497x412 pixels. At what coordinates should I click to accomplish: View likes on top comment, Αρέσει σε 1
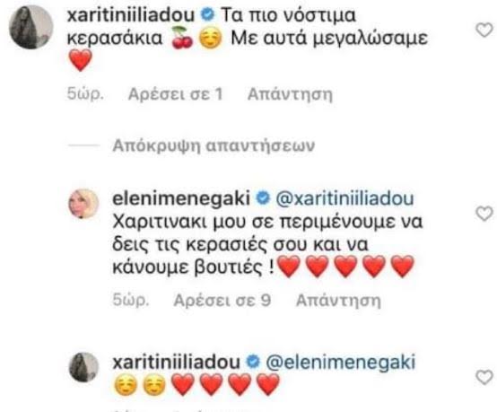pos(175,94)
